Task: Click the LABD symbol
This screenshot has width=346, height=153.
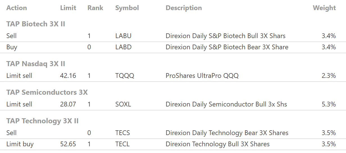Action: [123, 47]
